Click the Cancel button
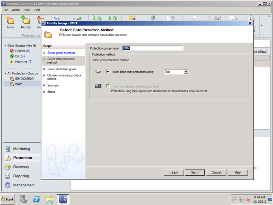 coord(216,173)
